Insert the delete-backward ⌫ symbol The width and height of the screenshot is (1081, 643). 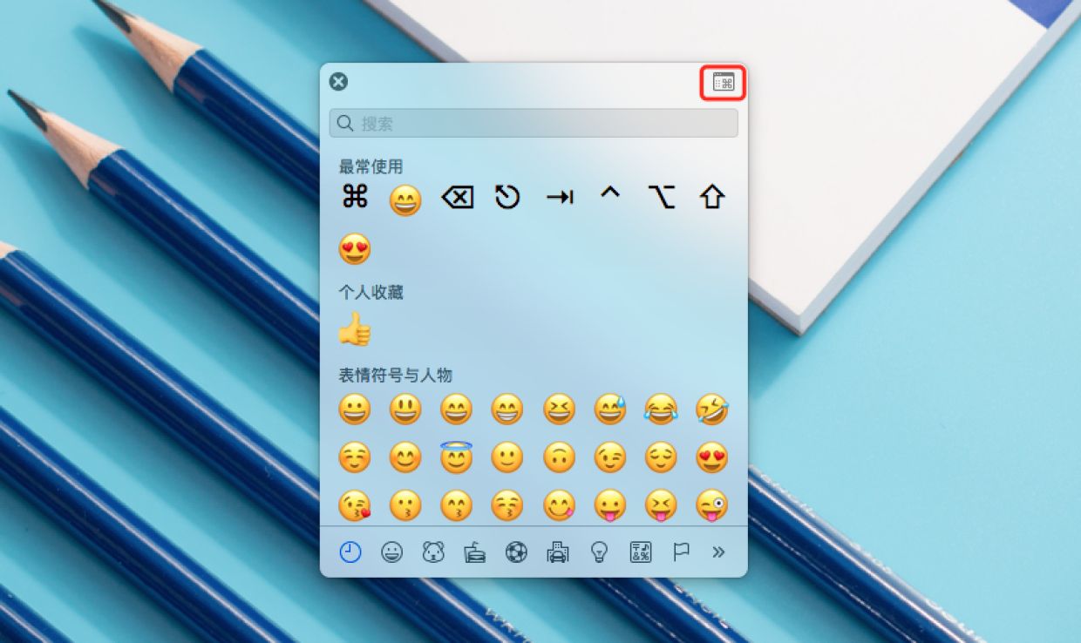pos(457,198)
